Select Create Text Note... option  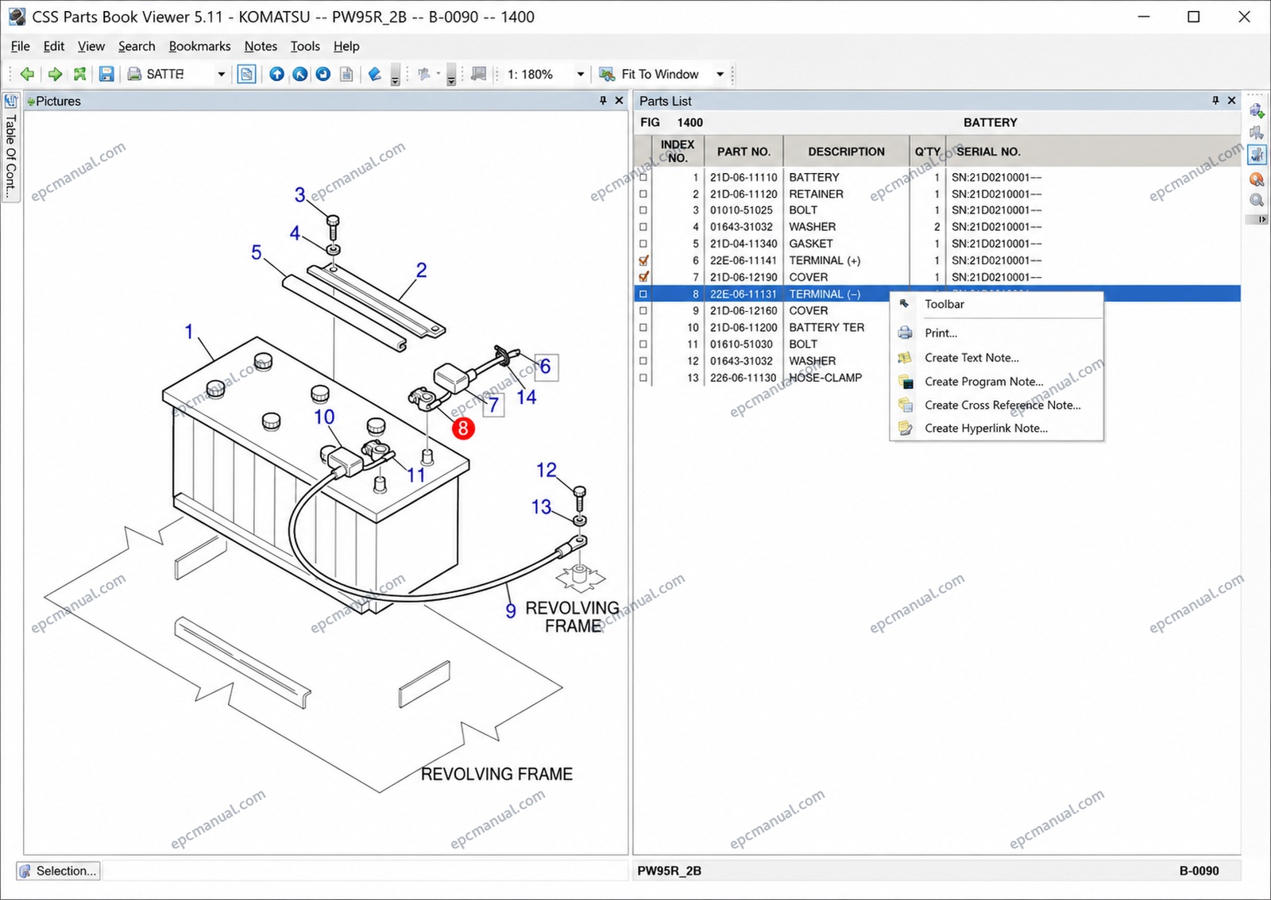click(x=997, y=358)
